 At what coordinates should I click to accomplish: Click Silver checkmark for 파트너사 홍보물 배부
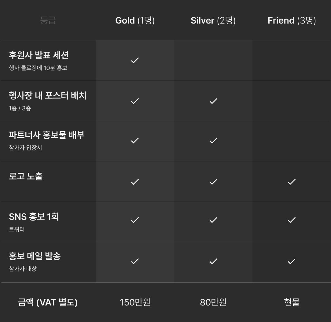[213, 140]
